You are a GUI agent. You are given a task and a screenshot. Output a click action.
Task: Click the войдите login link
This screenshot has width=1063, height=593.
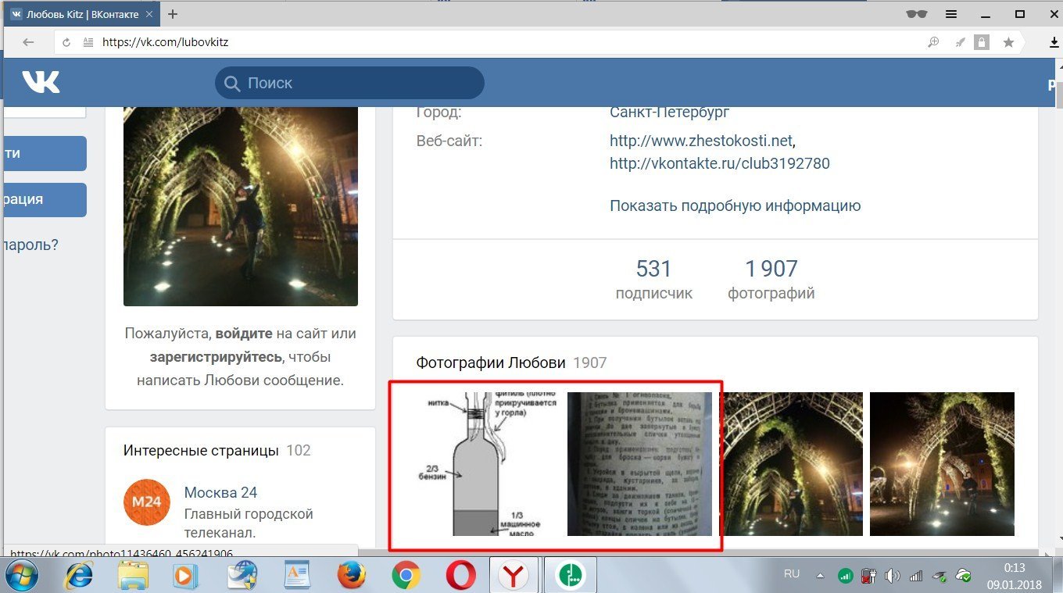click(x=244, y=334)
